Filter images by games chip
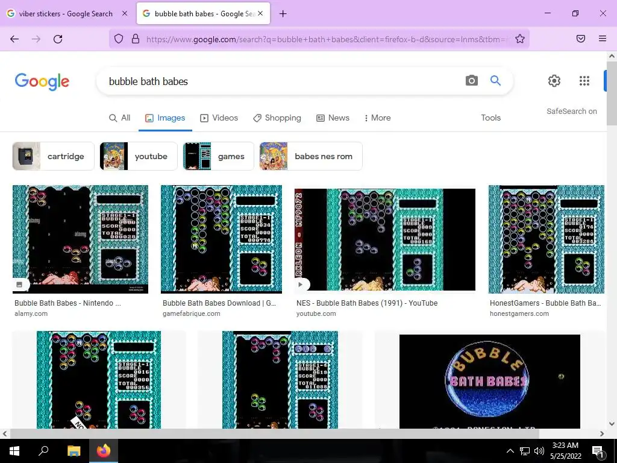617x463 pixels. pos(218,156)
